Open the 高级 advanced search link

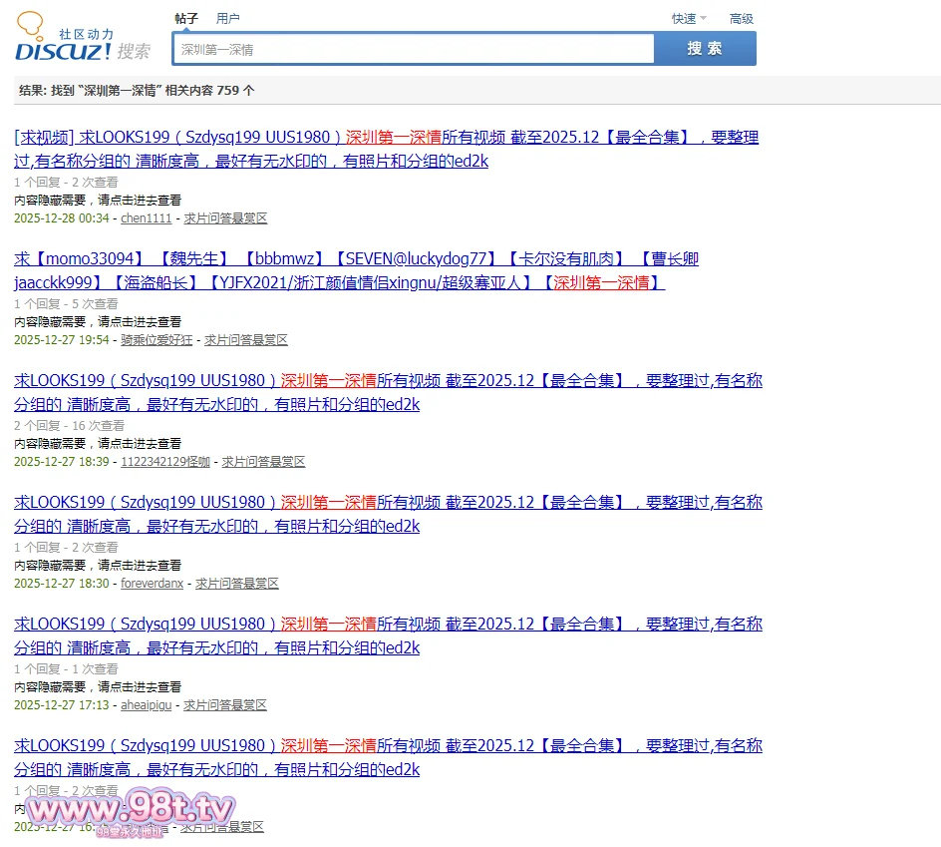pos(741,18)
